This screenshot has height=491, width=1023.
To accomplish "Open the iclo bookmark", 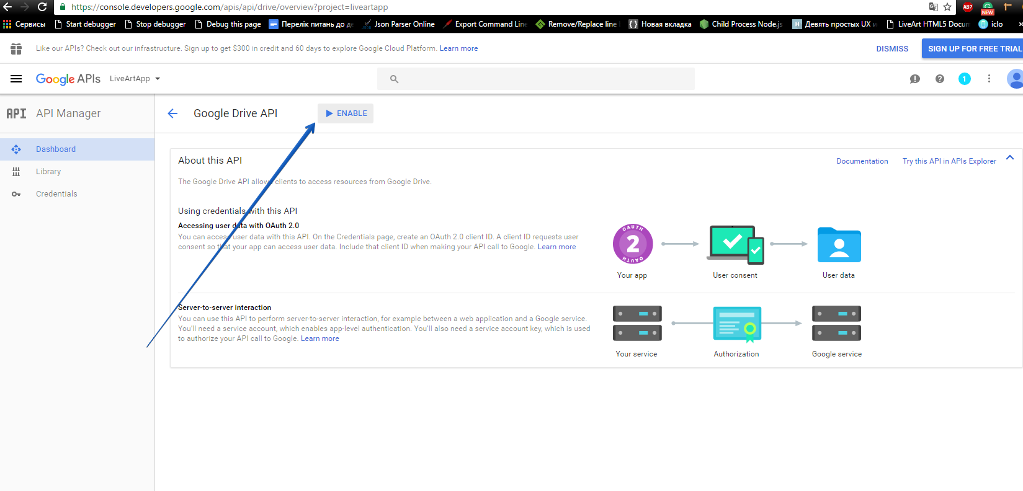I will coord(991,24).
